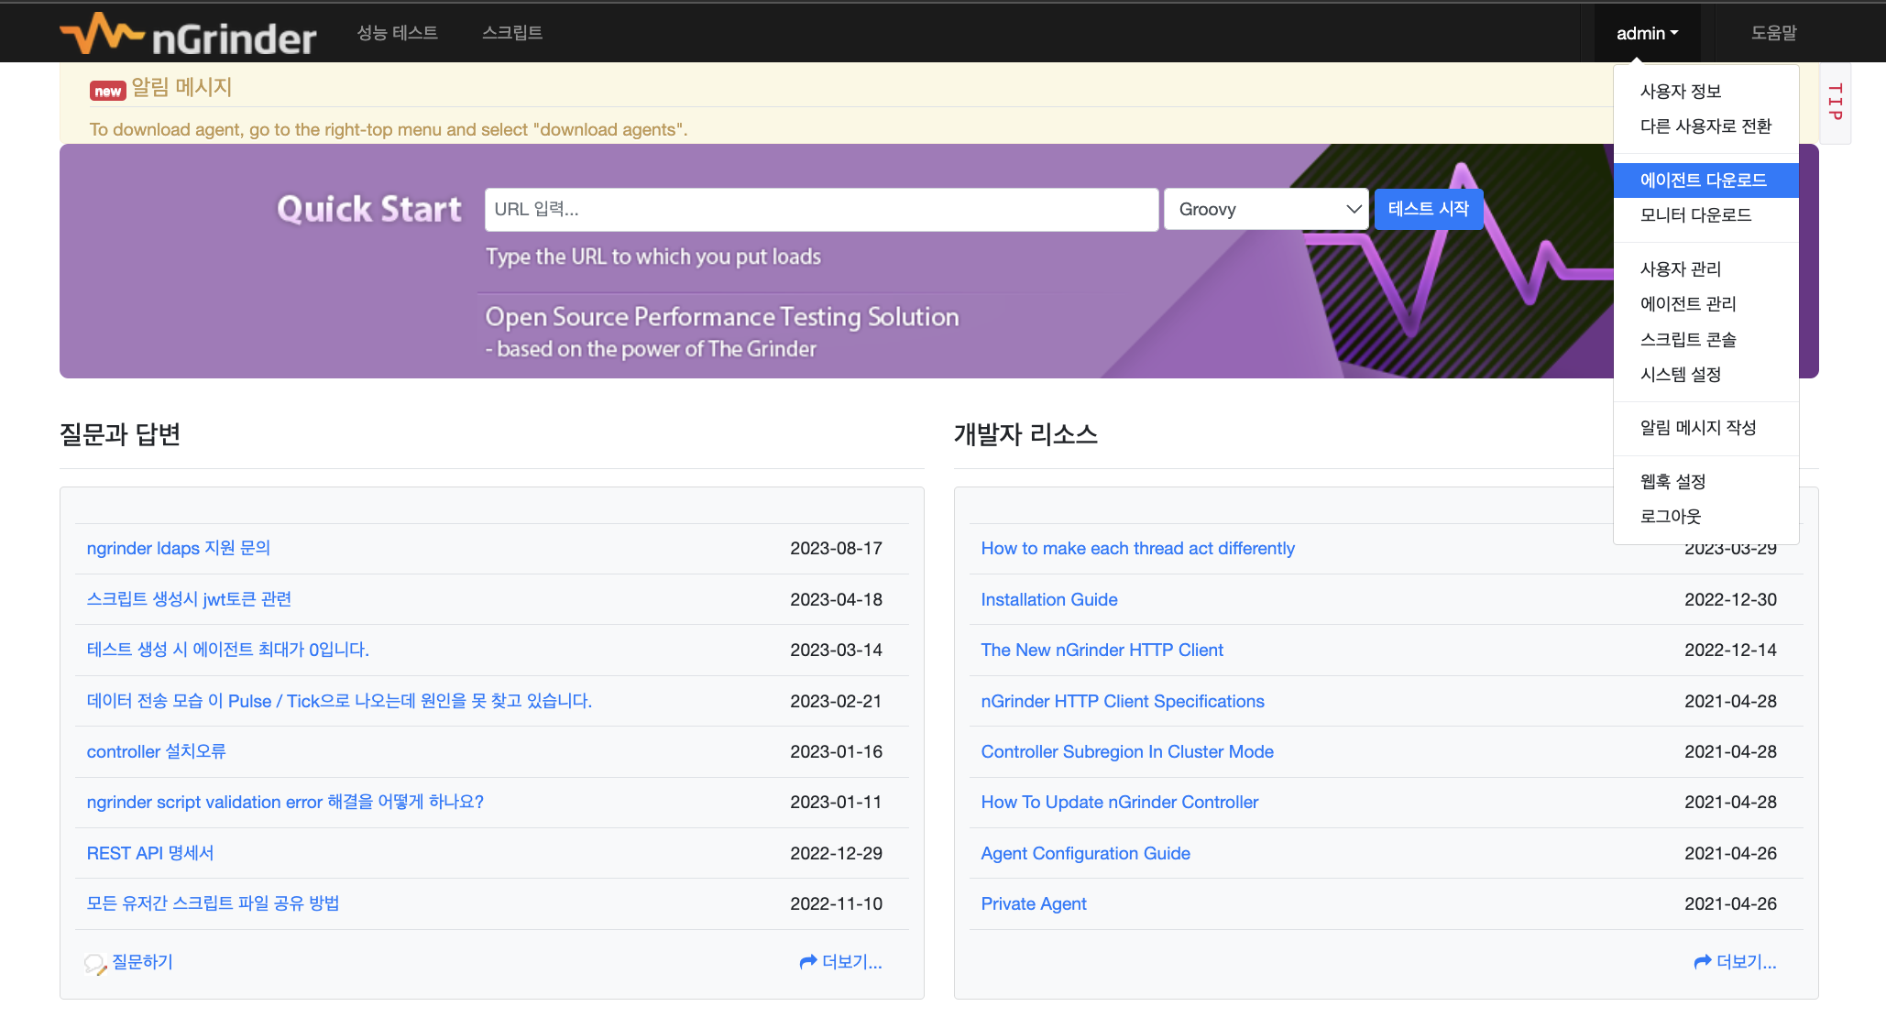This screenshot has height=1028, width=1886.
Task: Open the Private Agent link
Action: (1034, 903)
